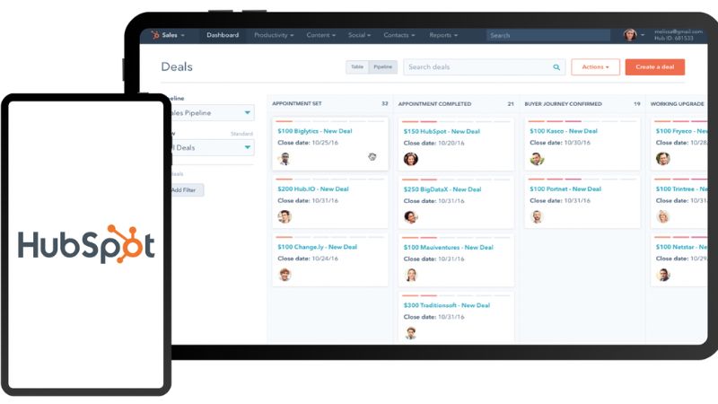Click Buyer Journey Confirmed deal count 19
Viewport: 718px width, 404px height.
pos(637,104)
